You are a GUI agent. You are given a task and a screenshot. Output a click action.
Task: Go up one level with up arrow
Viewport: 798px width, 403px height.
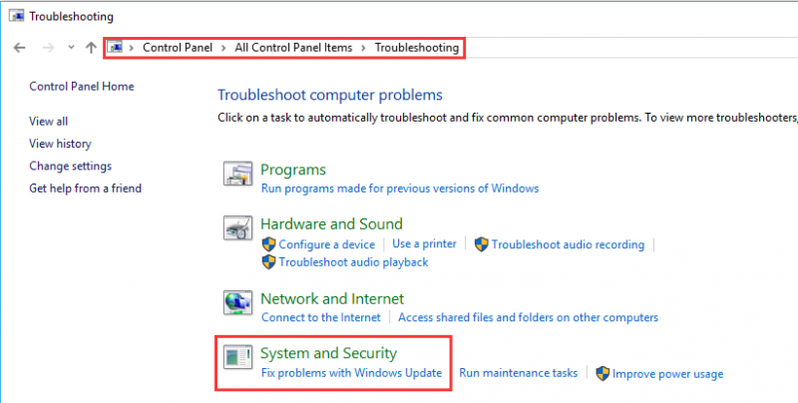(x=91, y=48)
